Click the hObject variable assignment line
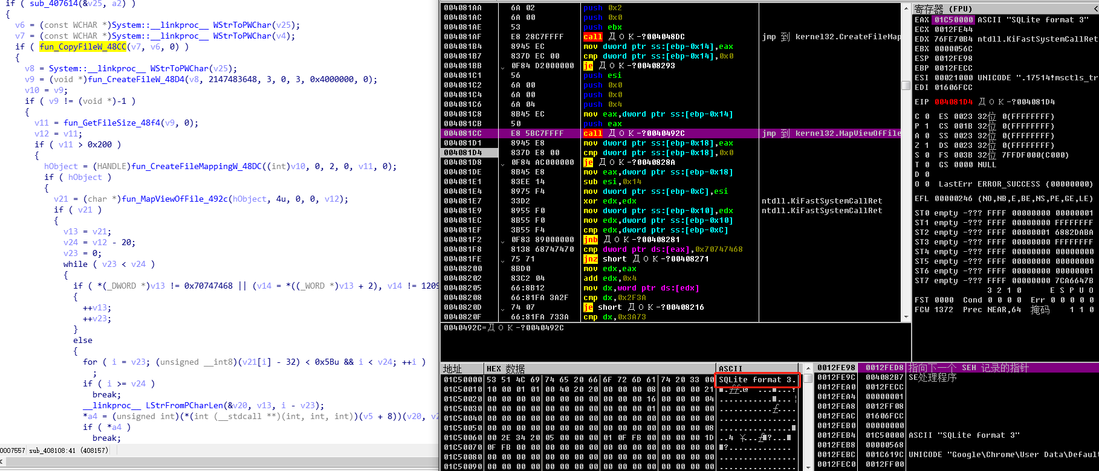Screen dimensions: 1099x471 (x=220, y=167)
